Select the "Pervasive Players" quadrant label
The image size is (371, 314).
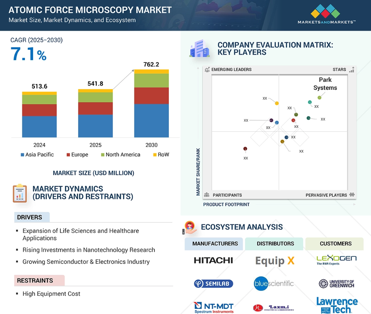(x=326, y=195)
